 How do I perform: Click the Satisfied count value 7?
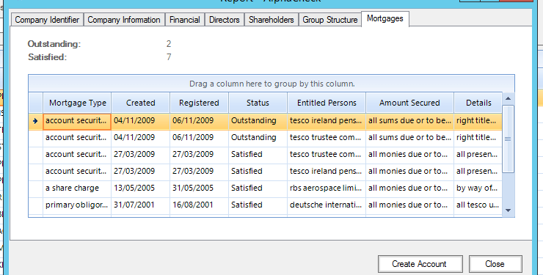click(x=169, y=57)
